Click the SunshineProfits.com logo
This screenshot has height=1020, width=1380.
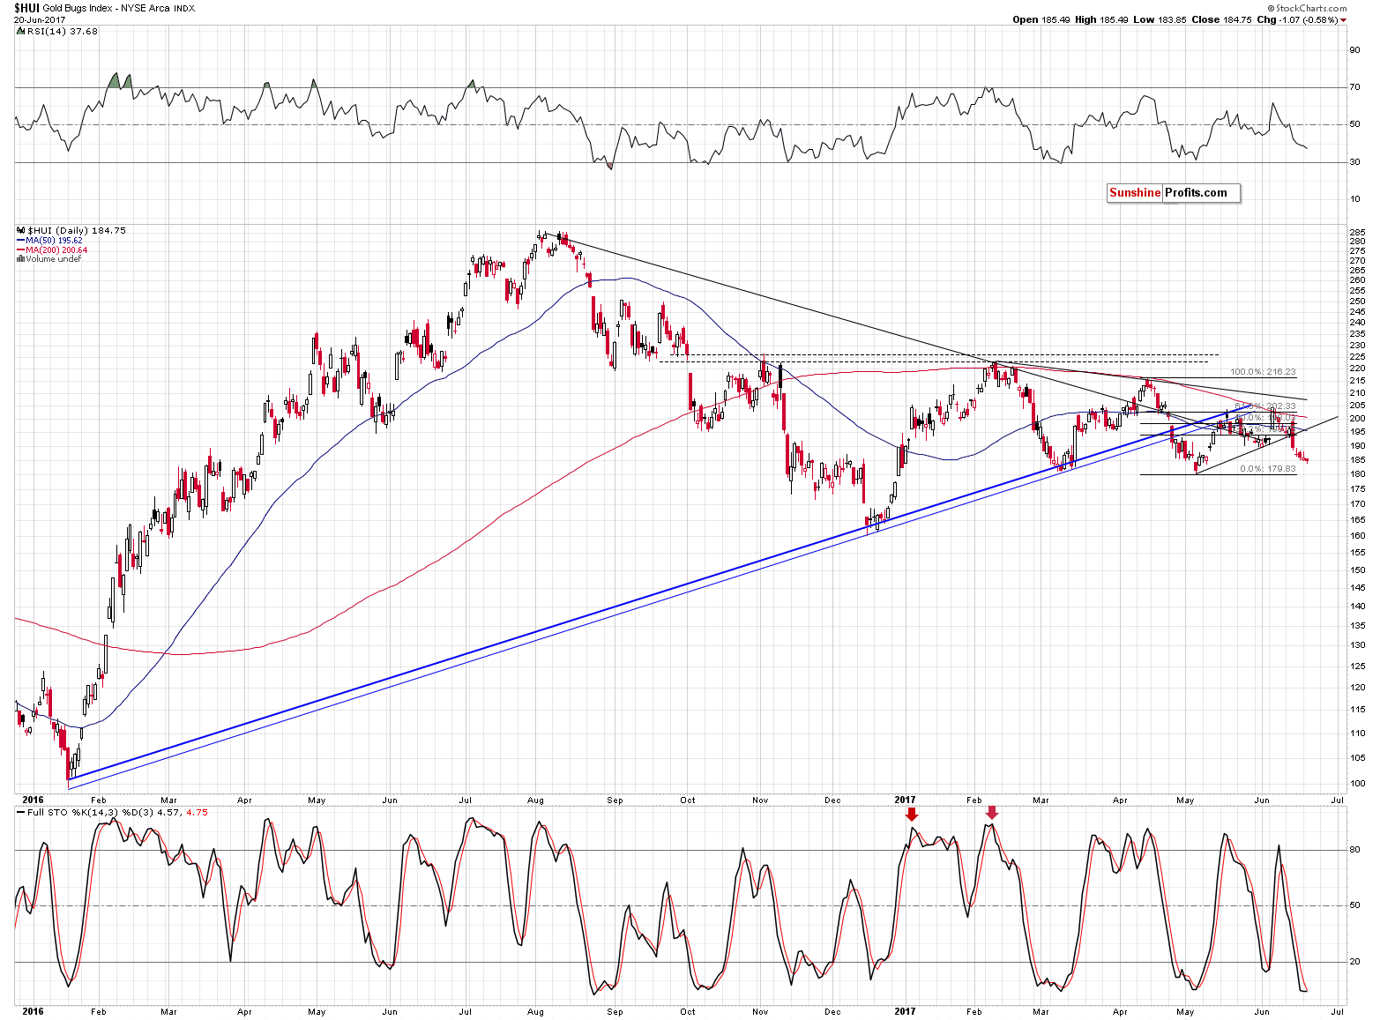[1173, 193]
